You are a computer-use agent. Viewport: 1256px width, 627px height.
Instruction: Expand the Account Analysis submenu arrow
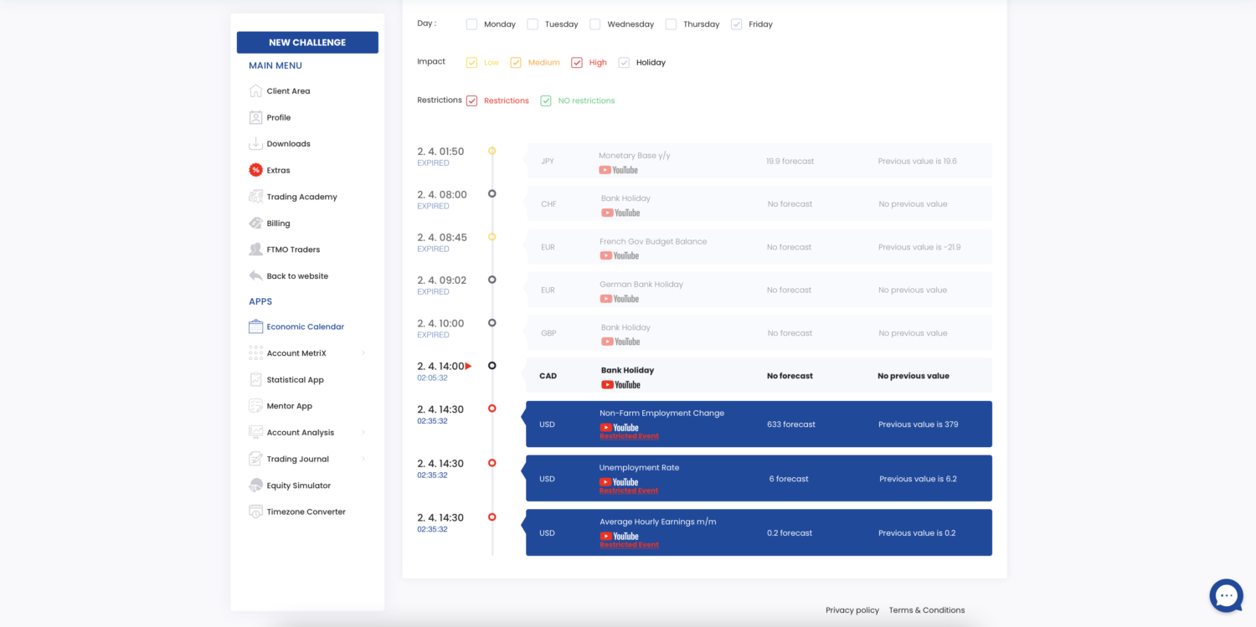pyautogui.click(x=363, y=433)
